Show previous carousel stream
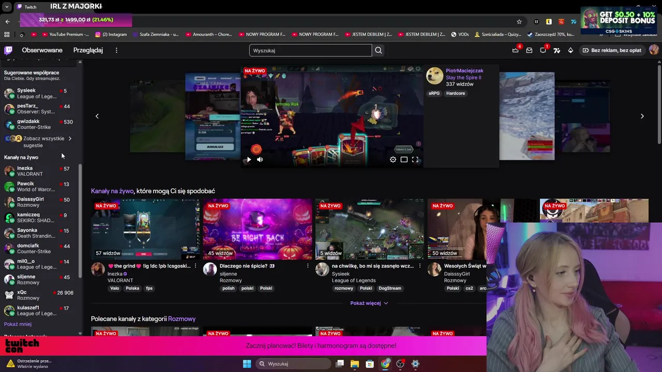Screen dimensions: 662x372 [97, 116]
